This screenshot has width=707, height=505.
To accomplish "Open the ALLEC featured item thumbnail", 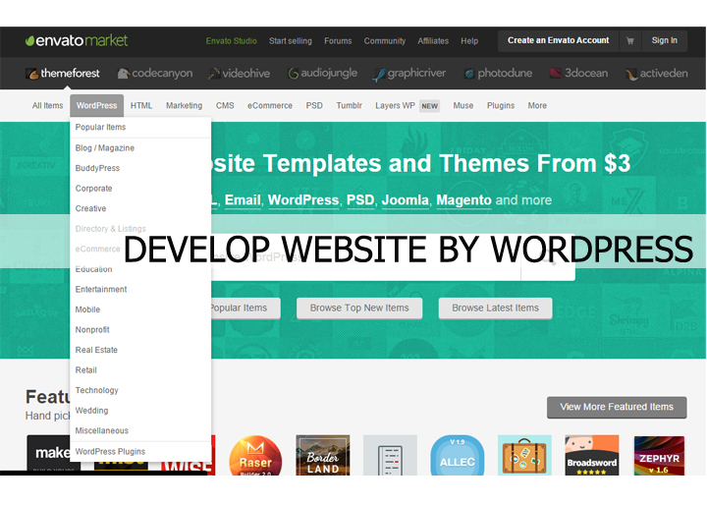I will (x=458, y=455).
